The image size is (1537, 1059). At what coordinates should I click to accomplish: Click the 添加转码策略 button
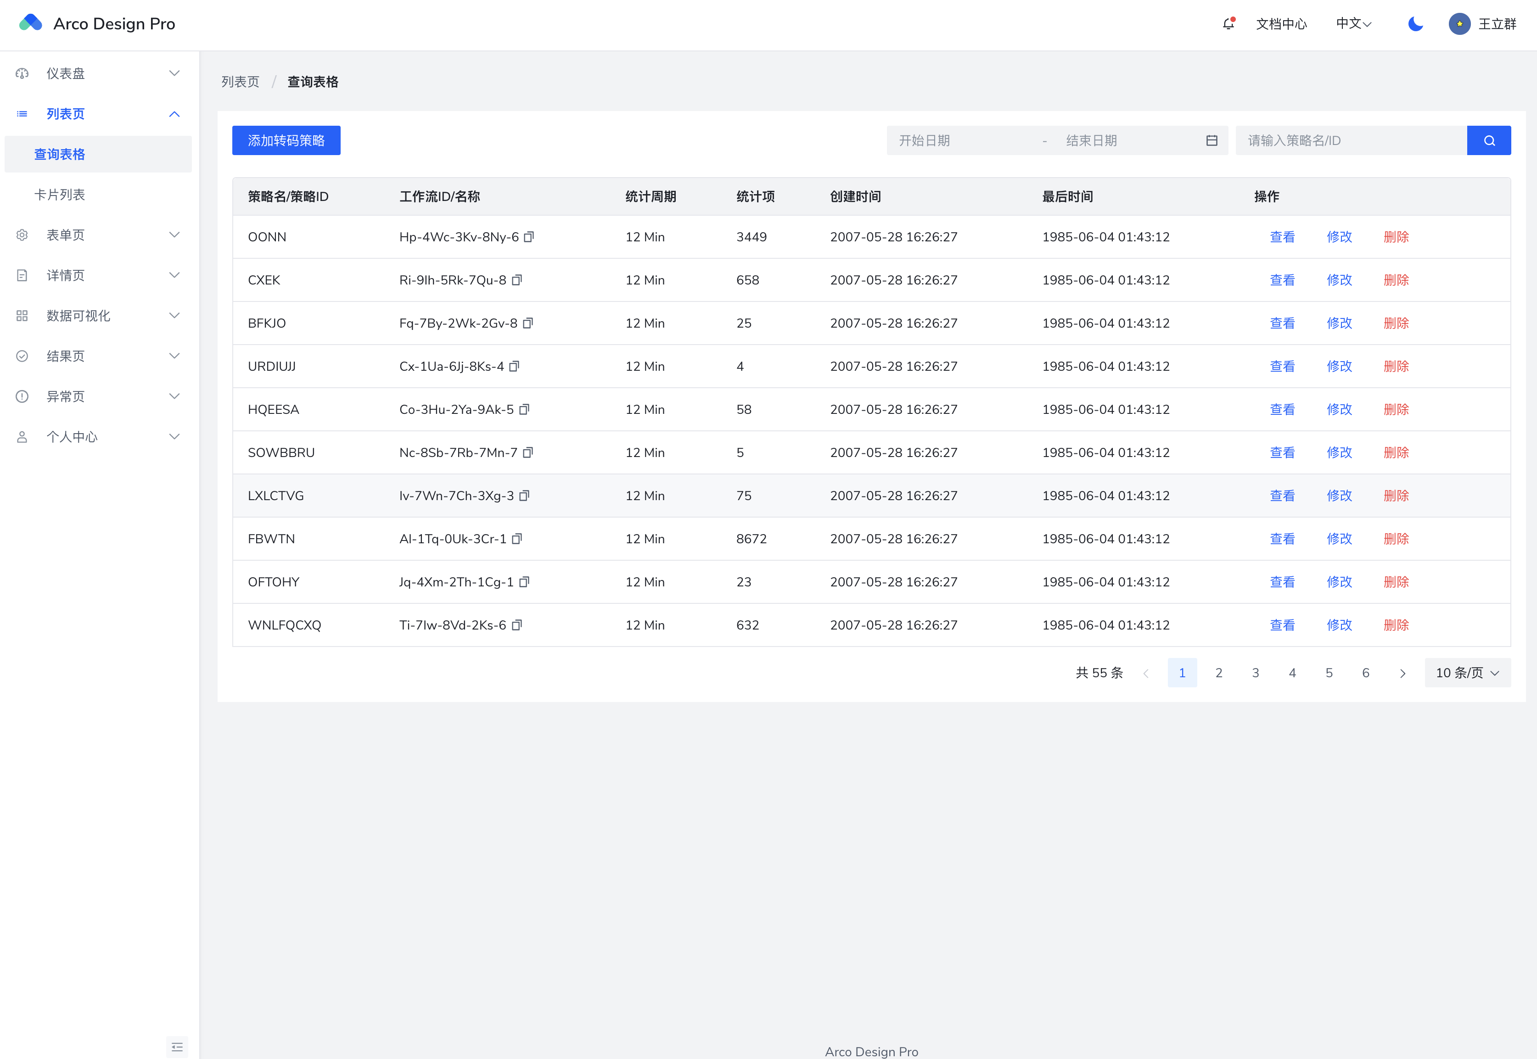(286, 140)
